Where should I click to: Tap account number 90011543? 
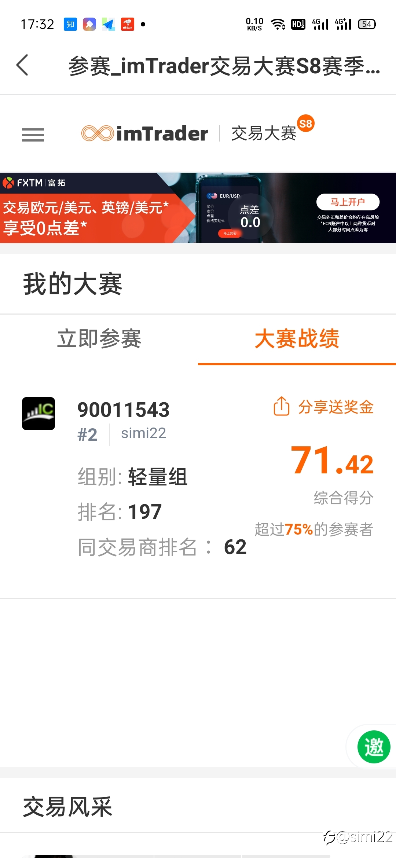click(x=124, y=410)
